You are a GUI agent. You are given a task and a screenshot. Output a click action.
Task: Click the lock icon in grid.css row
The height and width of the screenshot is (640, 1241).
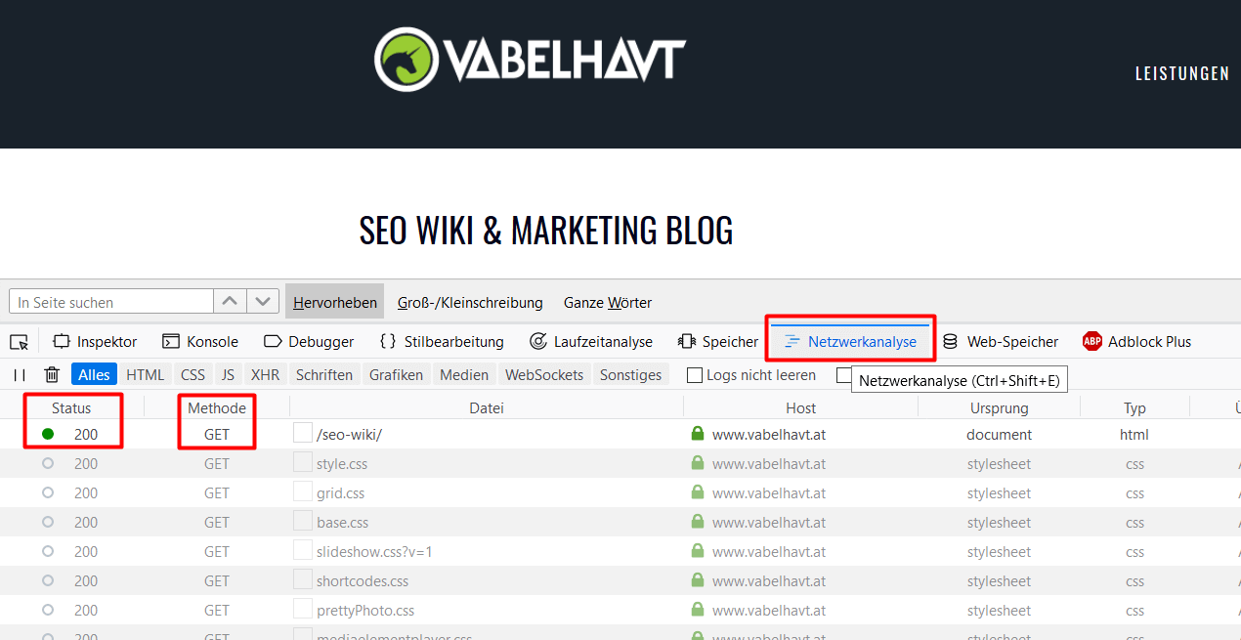click(x=698, y=492)
